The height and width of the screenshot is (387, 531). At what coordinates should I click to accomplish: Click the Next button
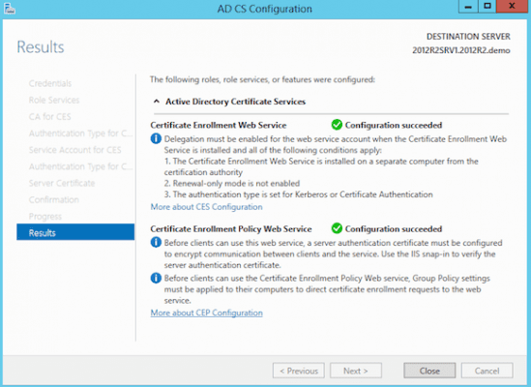pyautogui.click(x=356, y=371)
